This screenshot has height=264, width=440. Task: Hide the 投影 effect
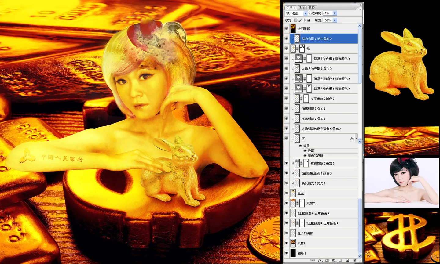pyautogui.click(x=305, y=151)
